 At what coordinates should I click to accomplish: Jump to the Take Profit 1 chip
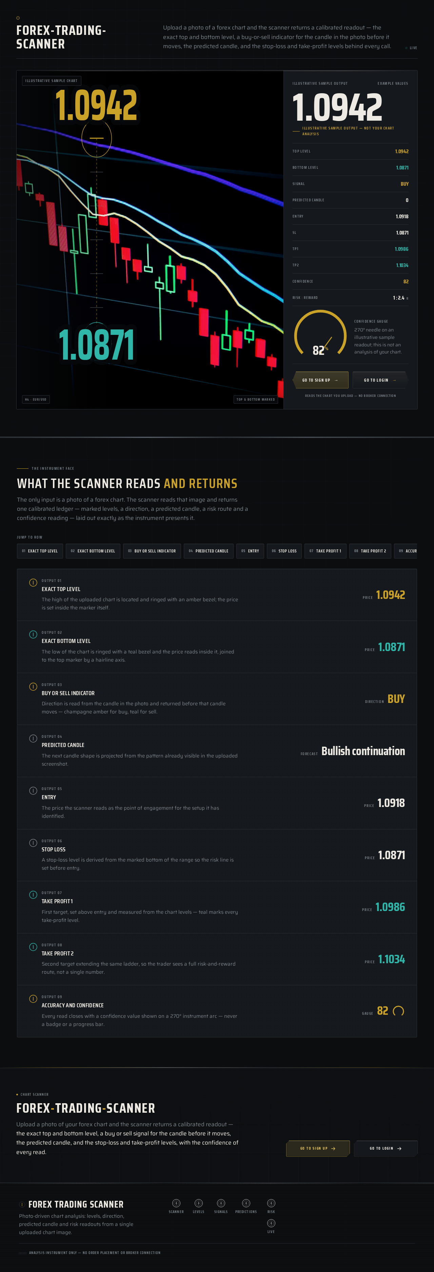pyautogui.click(x=325, y=550)
